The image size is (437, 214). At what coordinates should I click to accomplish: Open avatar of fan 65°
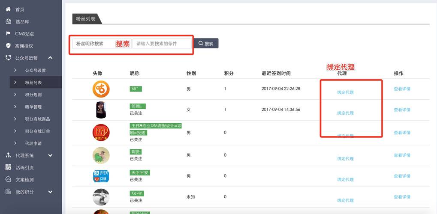101,89
